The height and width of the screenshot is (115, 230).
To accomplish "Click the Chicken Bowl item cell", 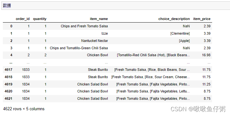I will (97, 55).
